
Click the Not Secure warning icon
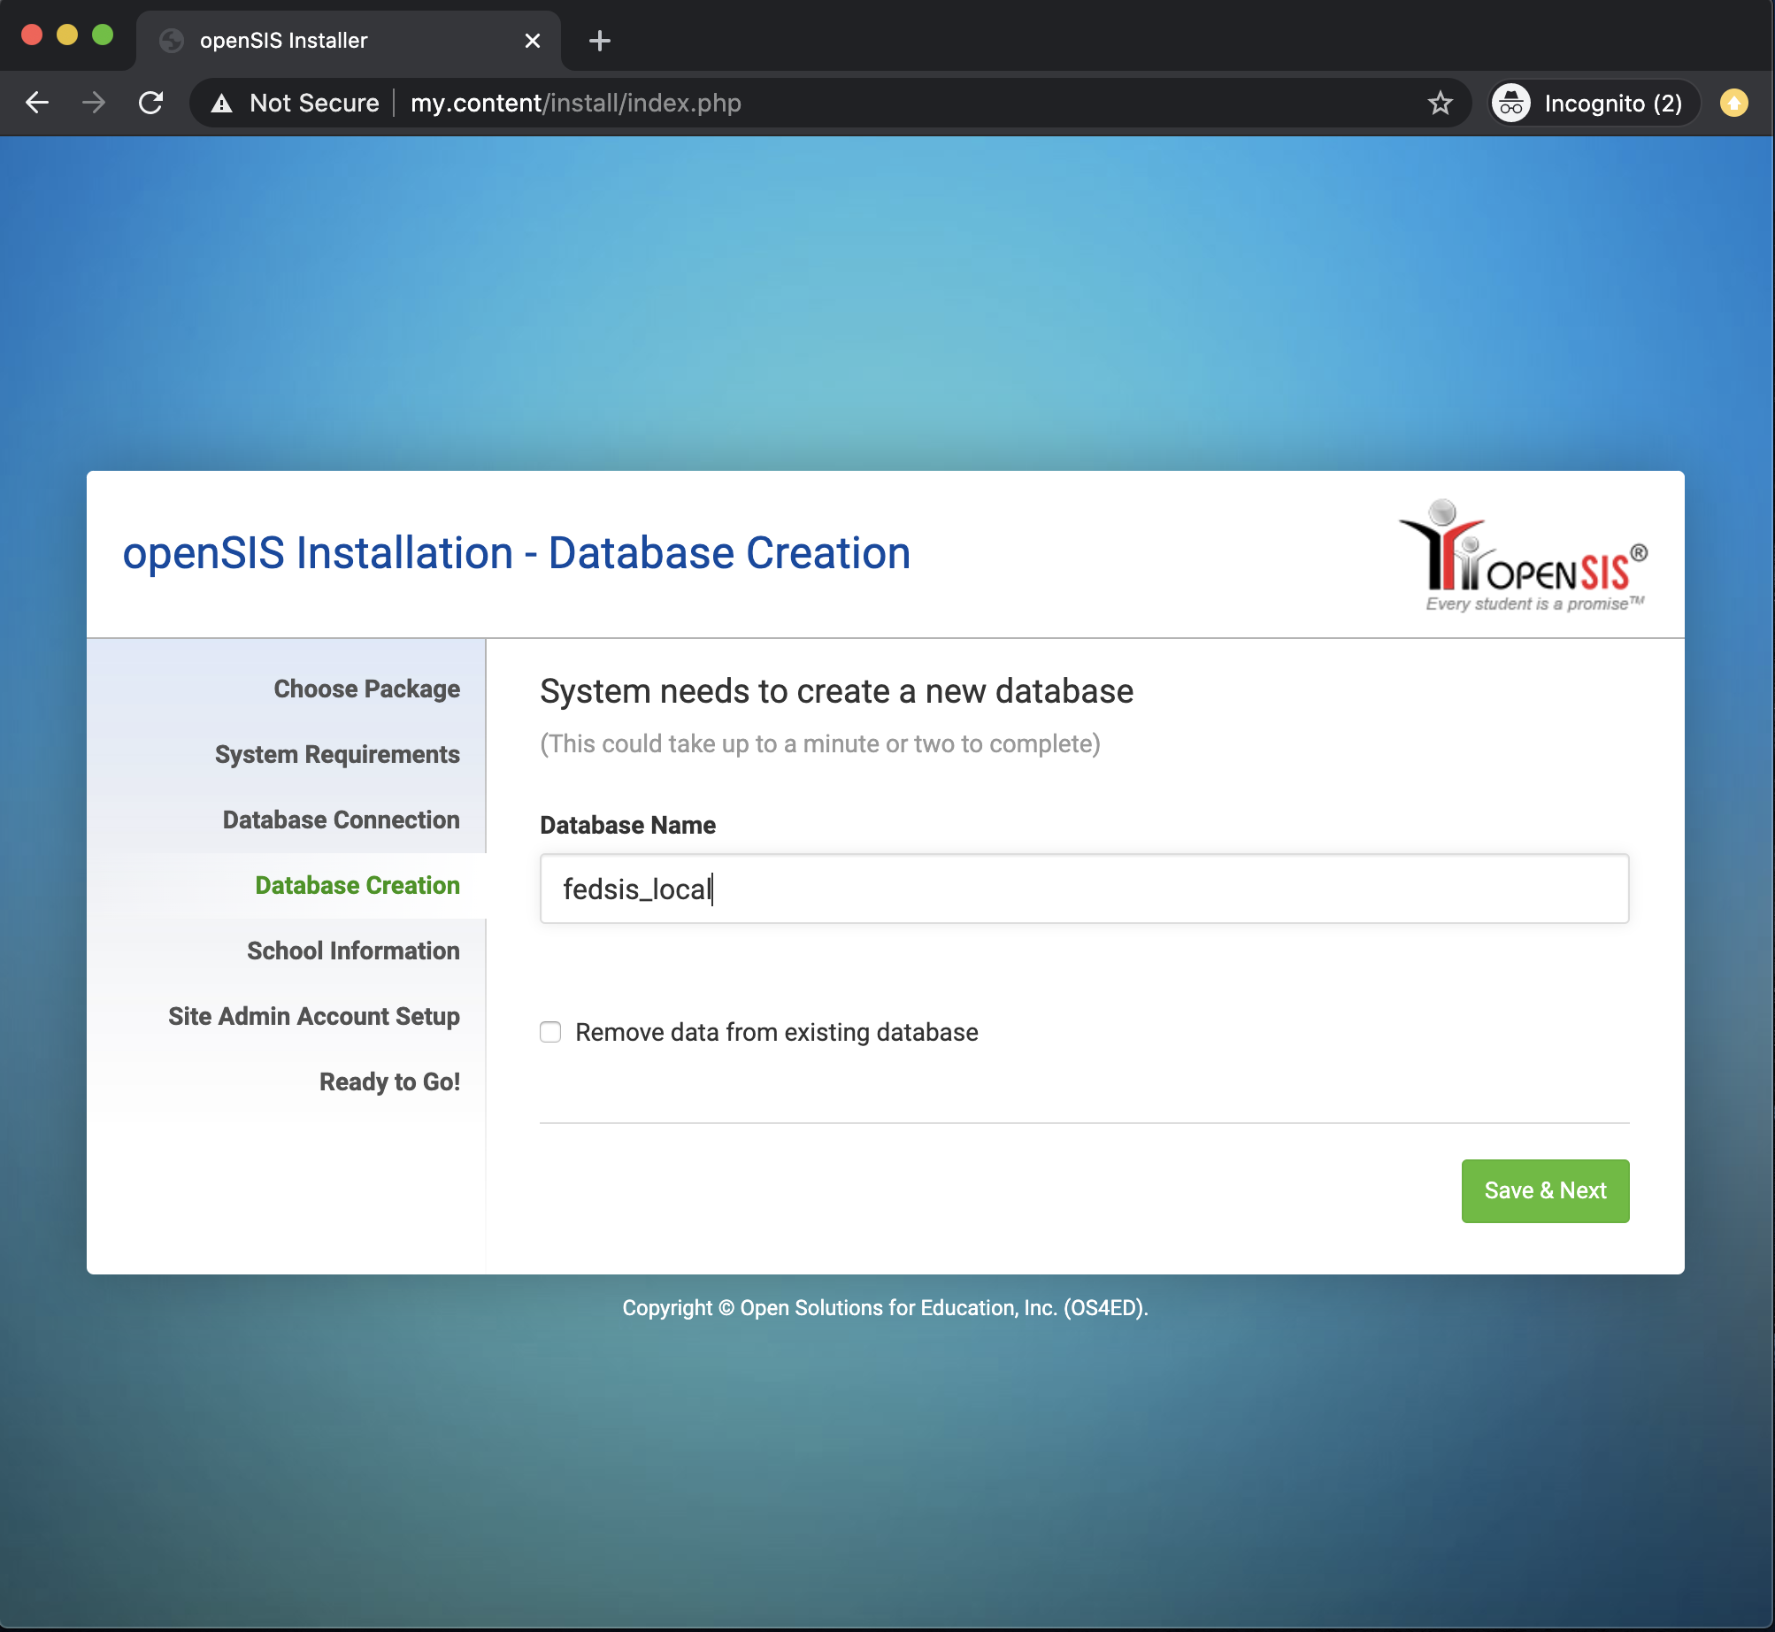click(x=221, y=104)
